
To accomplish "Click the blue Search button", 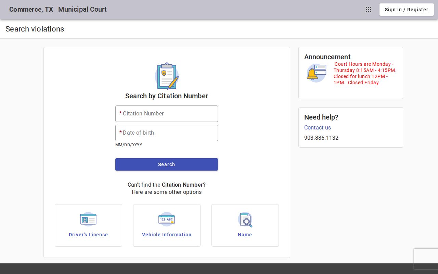I will click(x=167, y=164).
